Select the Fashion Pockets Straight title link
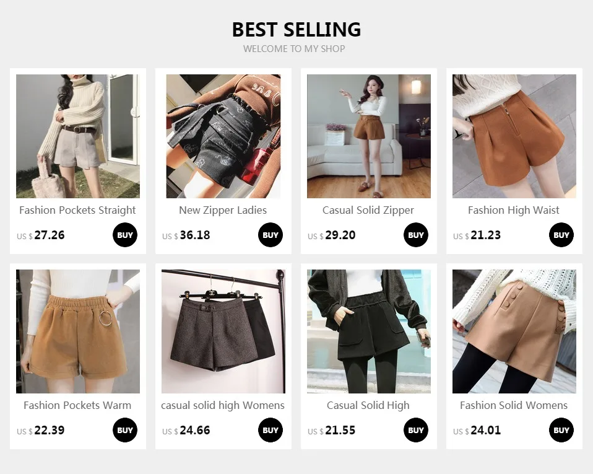 point(77,210)
